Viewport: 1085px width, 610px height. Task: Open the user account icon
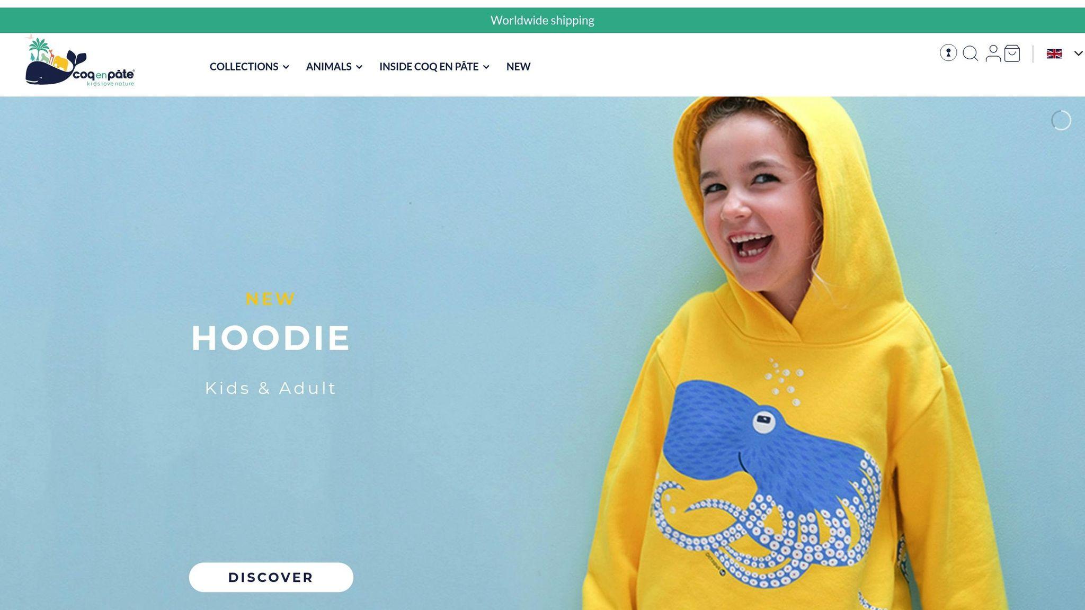pos(993,53)
